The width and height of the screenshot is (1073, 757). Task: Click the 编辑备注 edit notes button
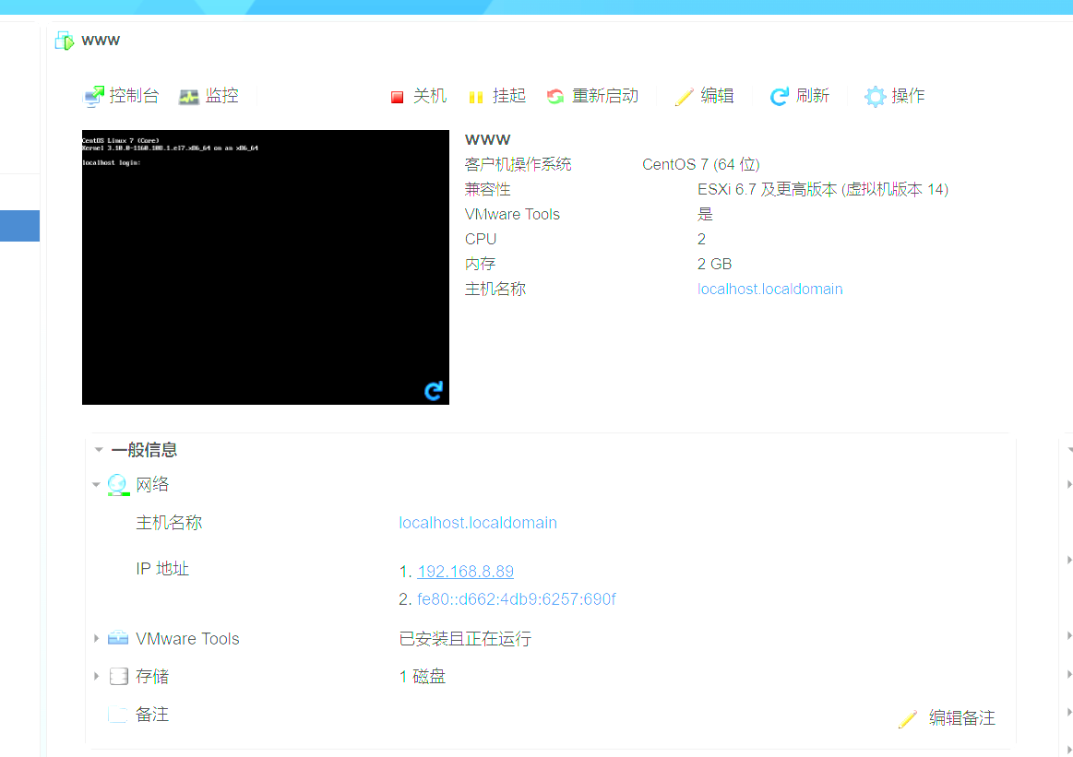tap(948, 718)
